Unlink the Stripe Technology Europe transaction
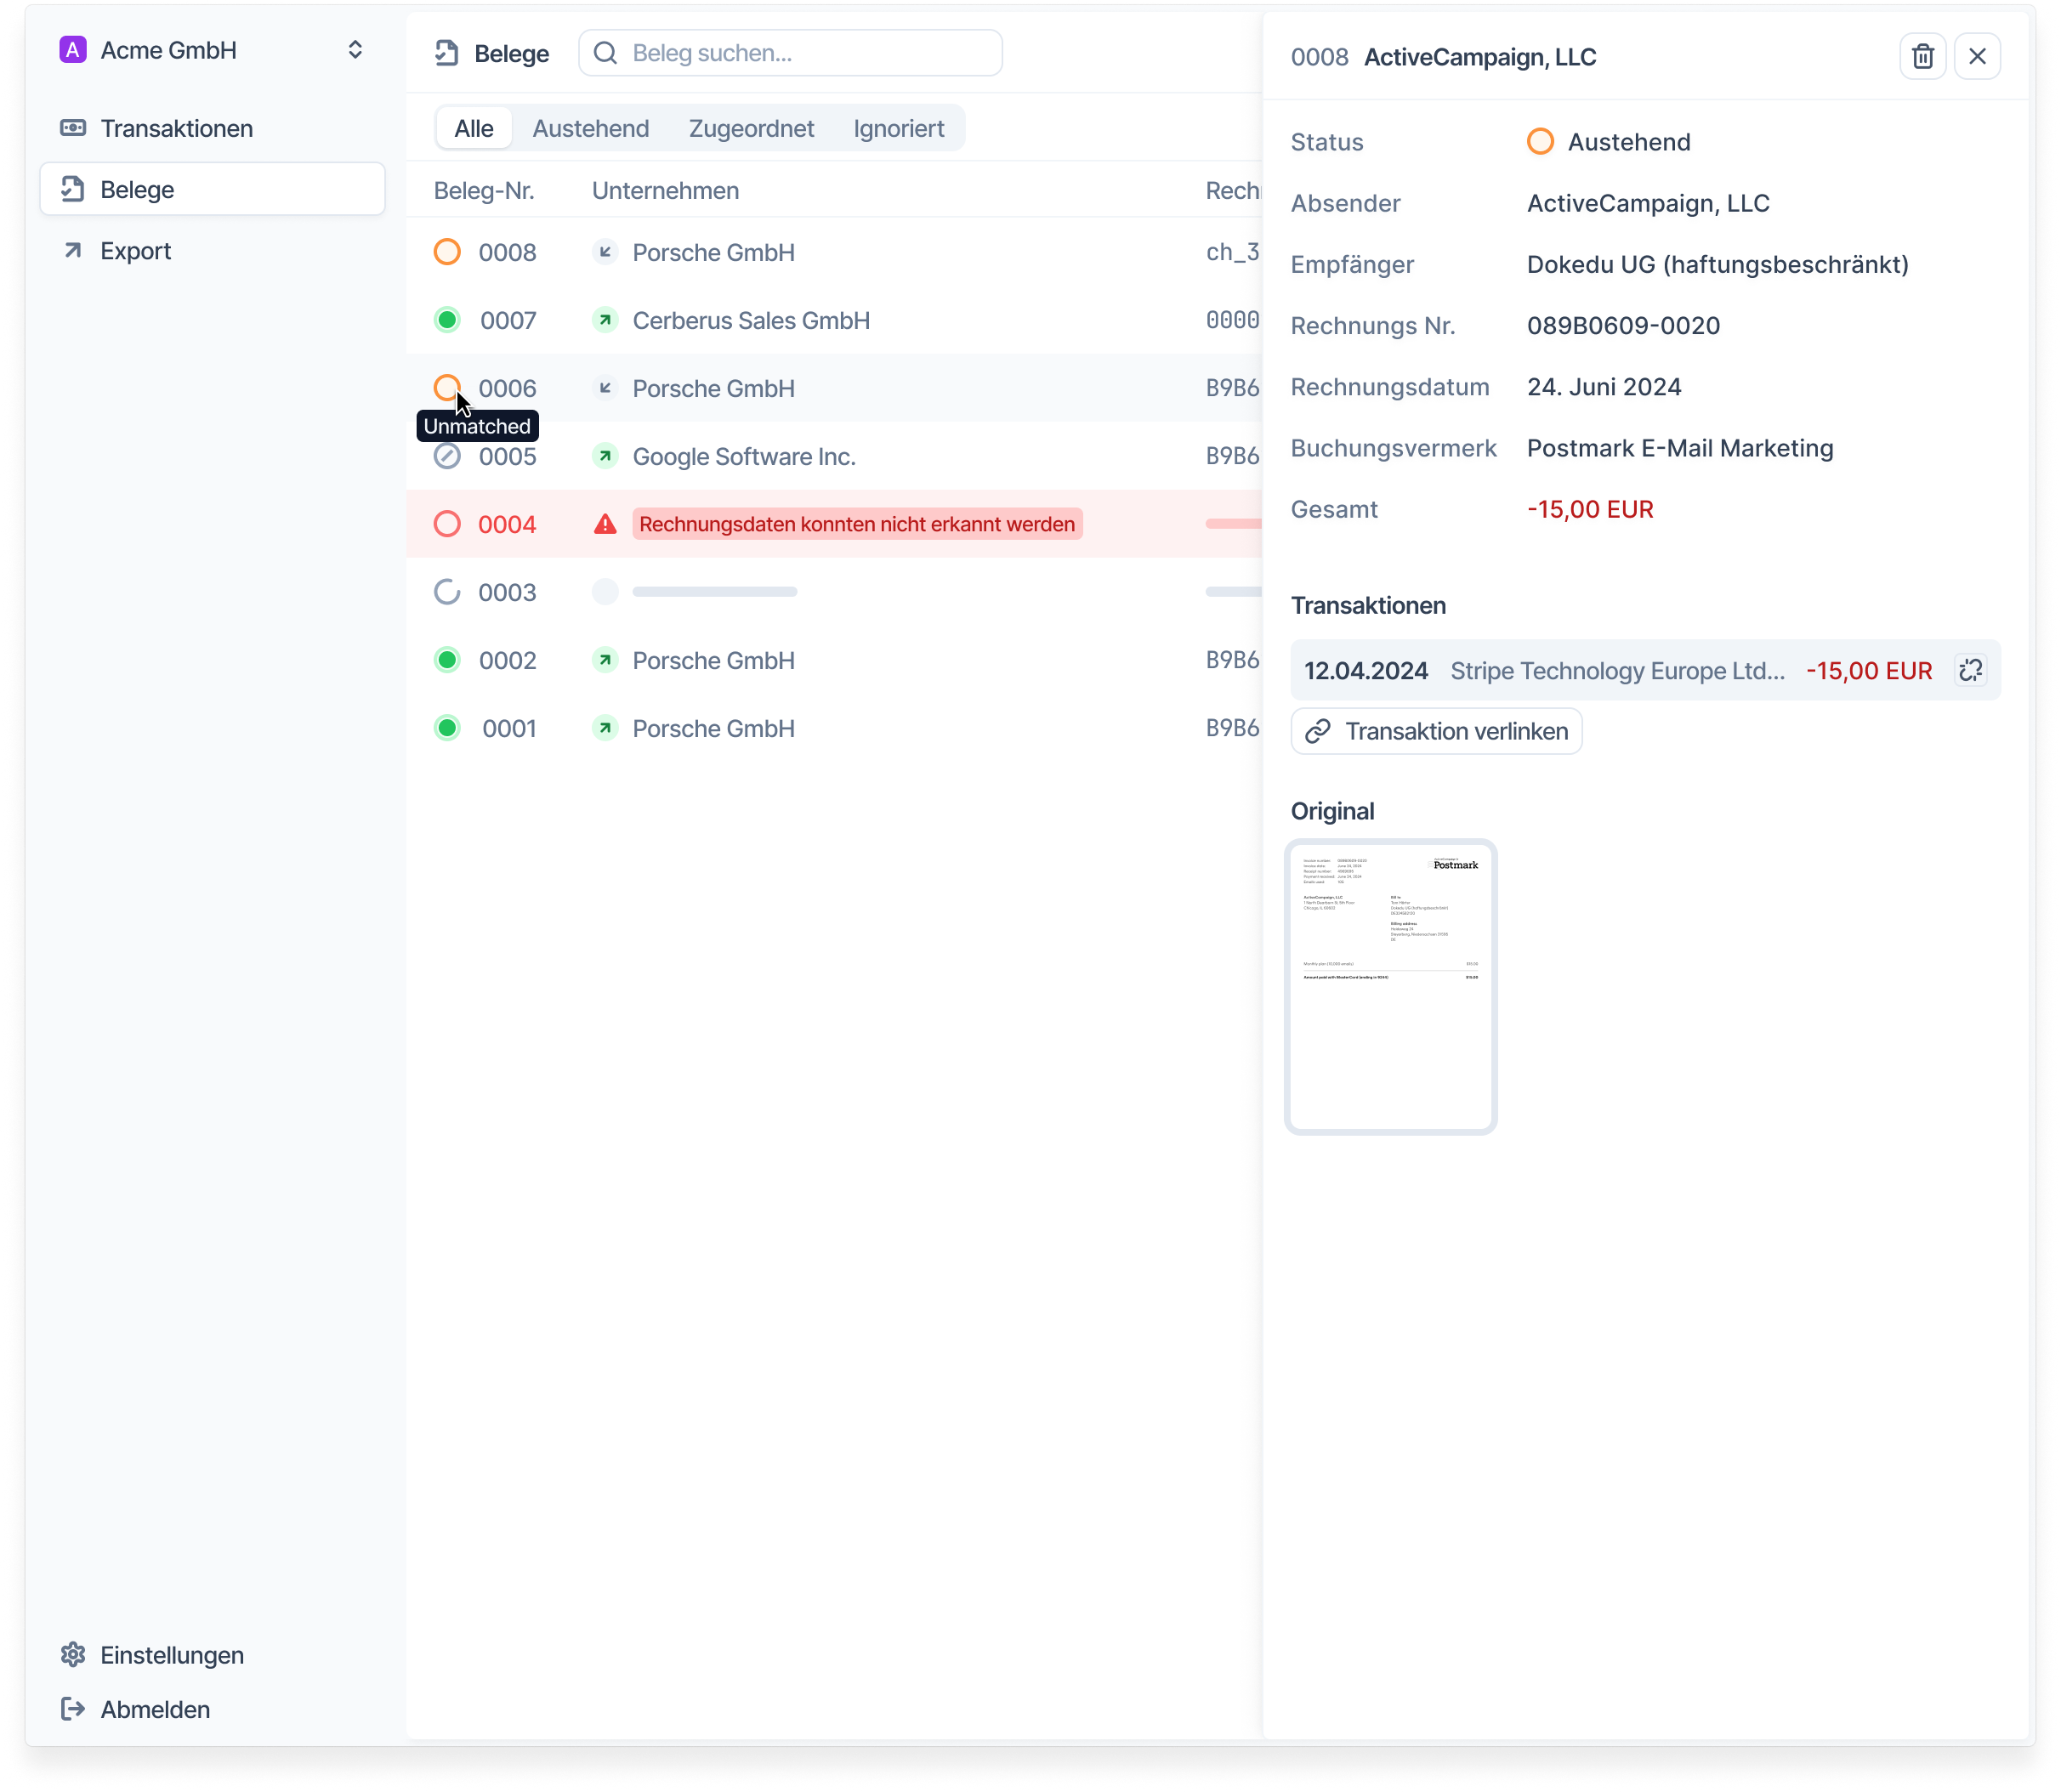The width and height of the screenshot is (2061, 1792). pos(1970,670)
